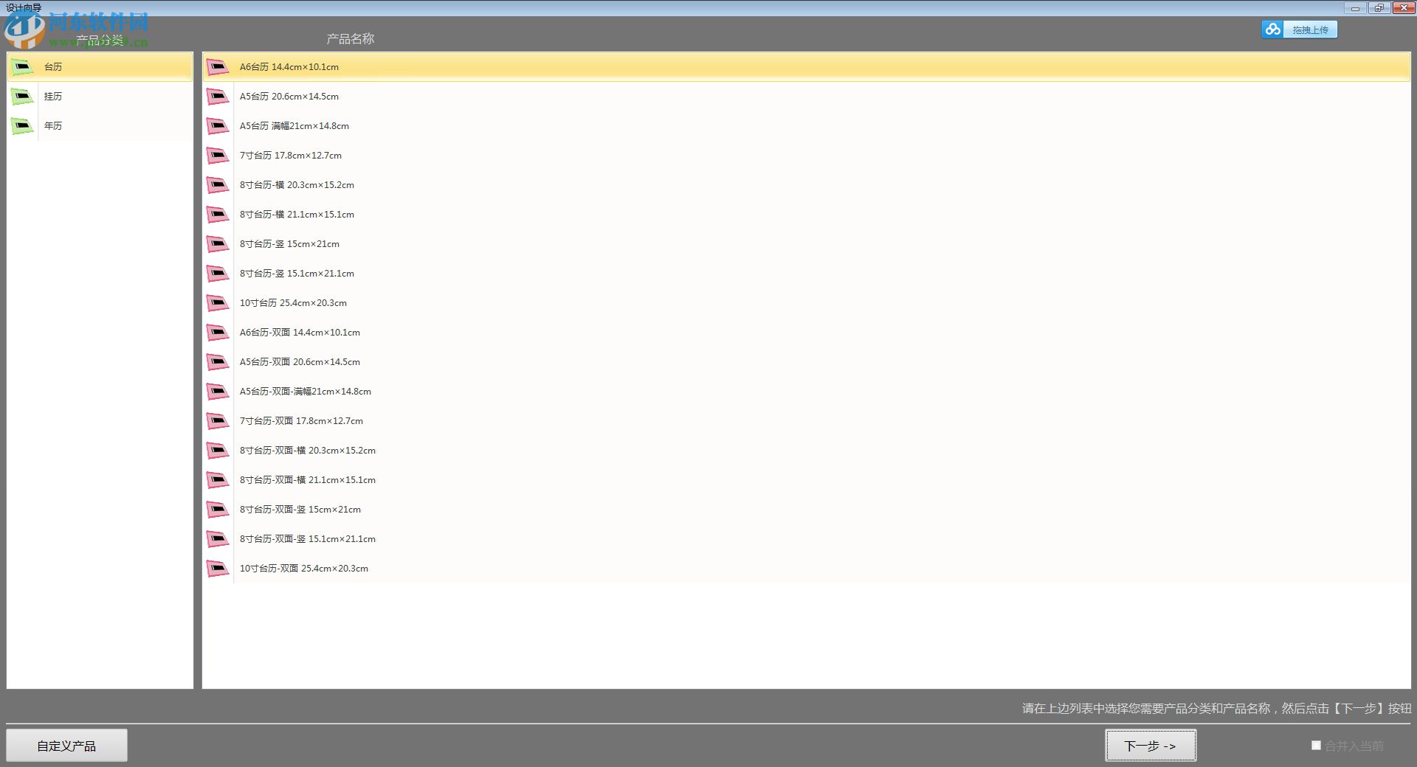The height and width of the screenshot is (767, 1417).
Task: Click the pink icon for A6台历 14.4cm×10.1cm
Action: pos(218,67)
